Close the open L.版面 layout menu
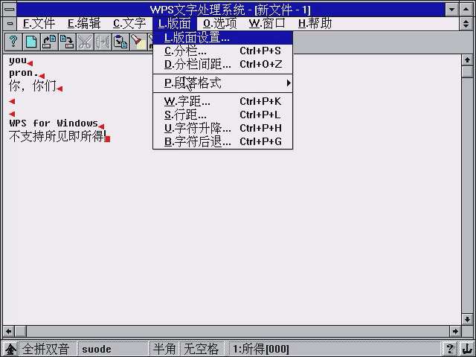The height and width of the screenshot is (357, 476). [x=175, y=23]
